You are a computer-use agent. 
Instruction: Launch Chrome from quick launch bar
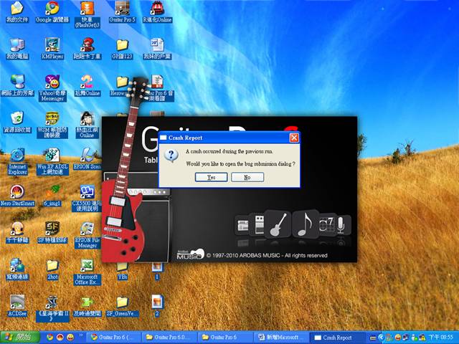[49, 338]
